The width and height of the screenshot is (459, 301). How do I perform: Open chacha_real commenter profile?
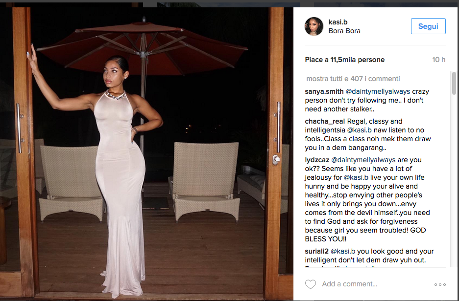pyautogui.click(x=325, y=121)
